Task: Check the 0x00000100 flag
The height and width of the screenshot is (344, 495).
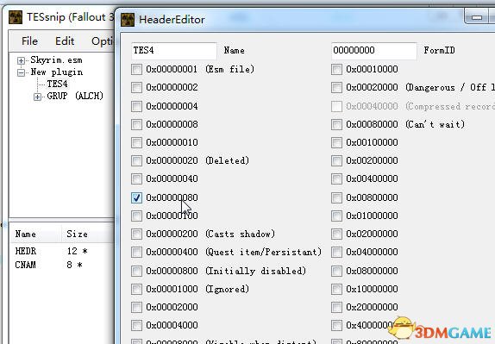Action: pyautogui.click(x=137, y=216)
